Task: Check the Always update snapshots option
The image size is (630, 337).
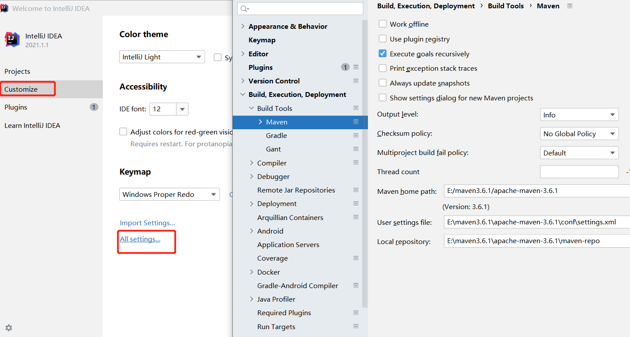Action: pyautogui.click(x=383, y=83)
